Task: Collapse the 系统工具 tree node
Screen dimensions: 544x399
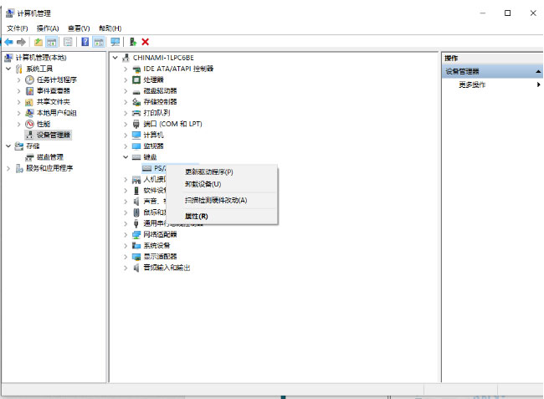Action: (8, 69)
